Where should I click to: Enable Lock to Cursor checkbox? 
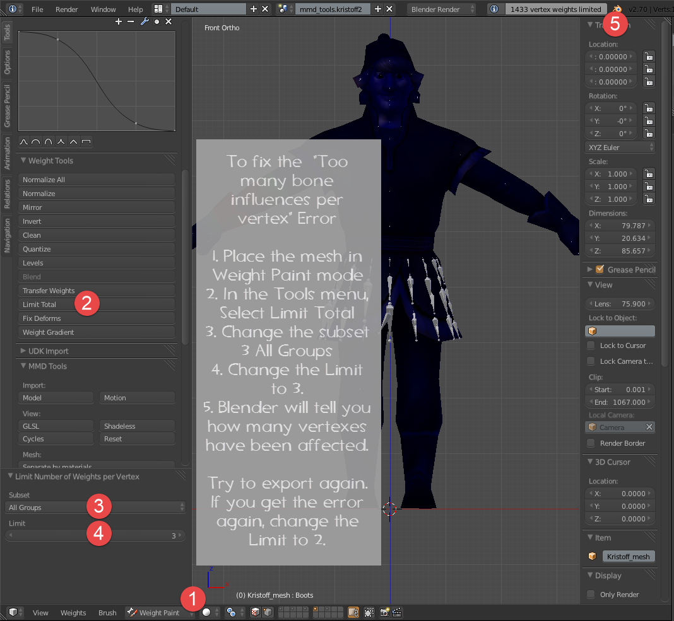tap(591, 345)
